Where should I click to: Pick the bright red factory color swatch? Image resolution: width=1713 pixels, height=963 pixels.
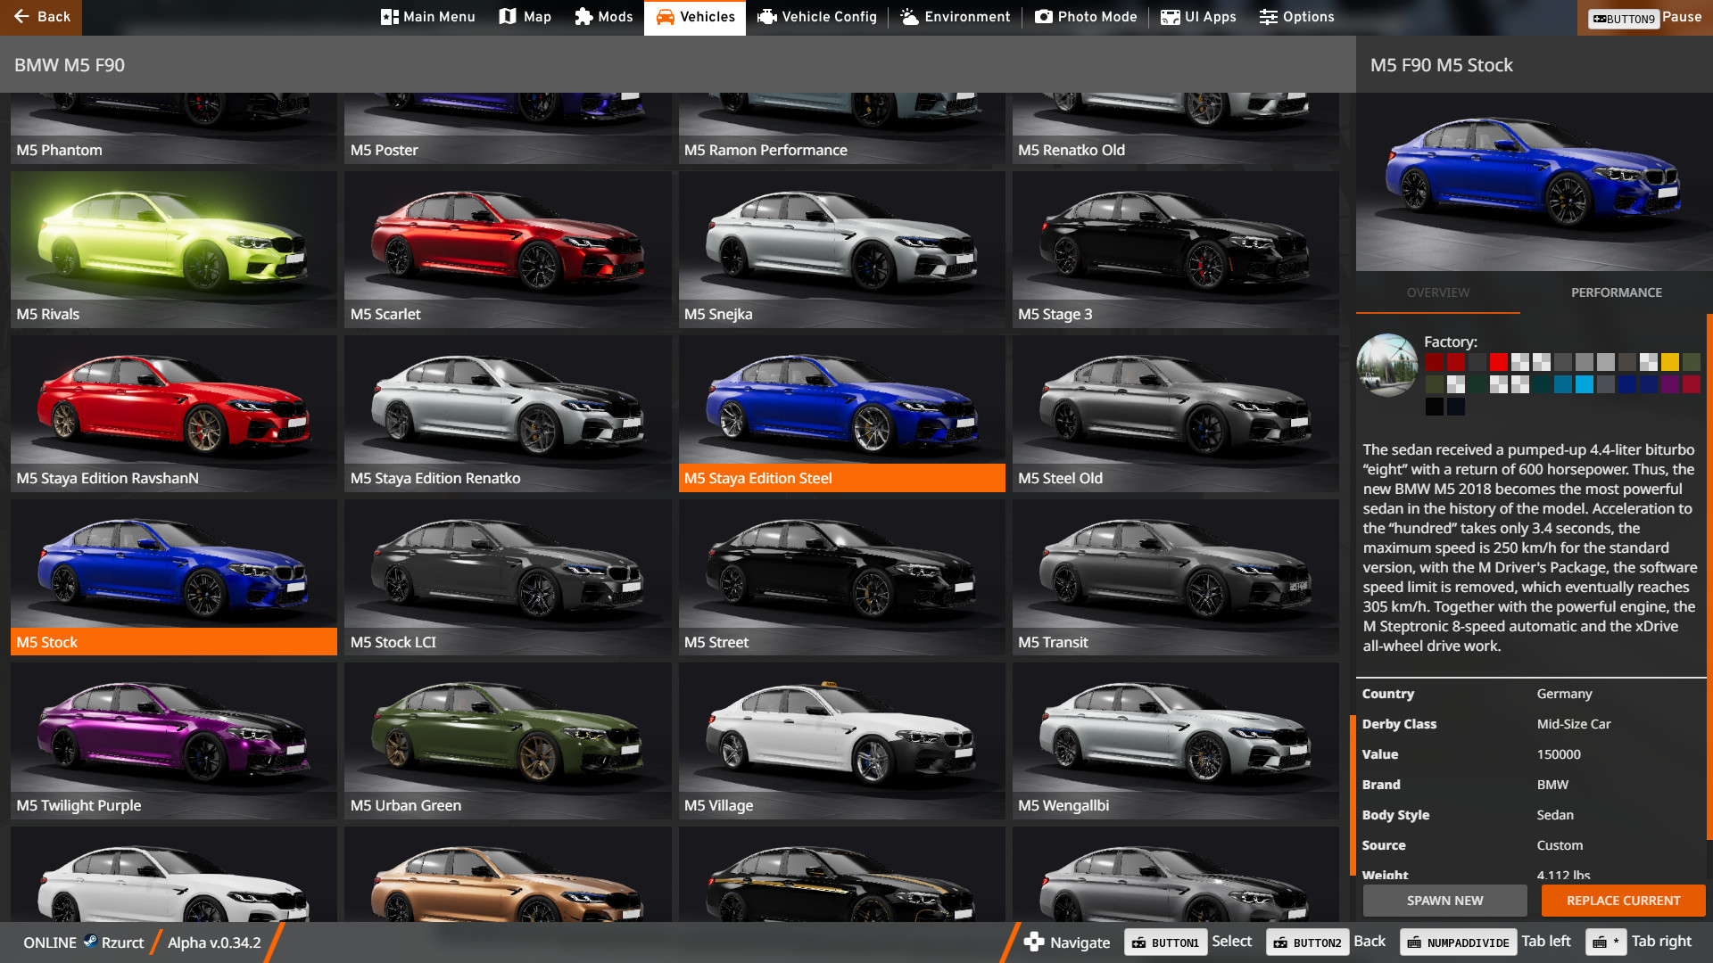coord(1498,362)
